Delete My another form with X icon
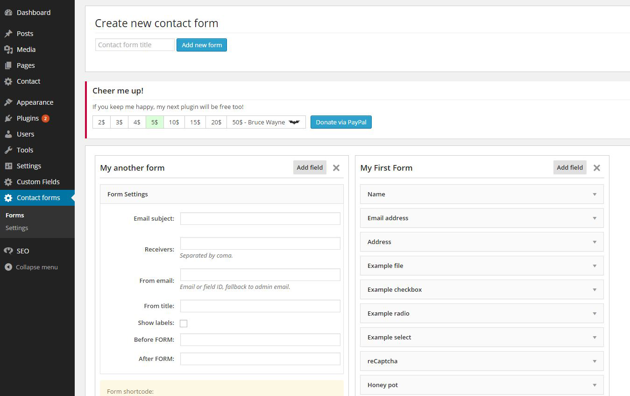Viewport: 630px width, 396px height. click(x=336, y=168)
